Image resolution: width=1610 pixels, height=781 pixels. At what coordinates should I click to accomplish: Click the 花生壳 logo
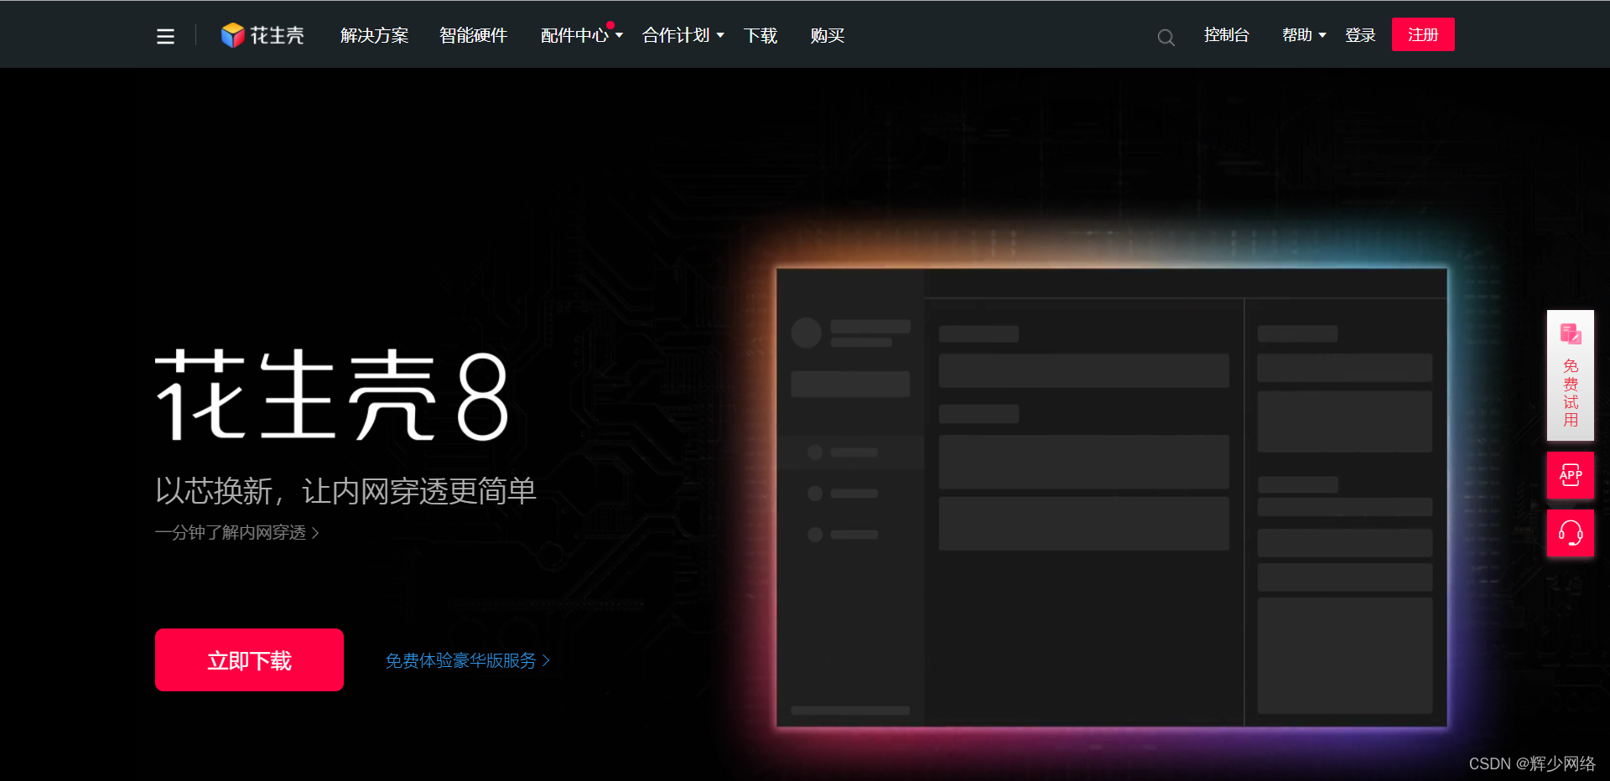tap(262, 35)
